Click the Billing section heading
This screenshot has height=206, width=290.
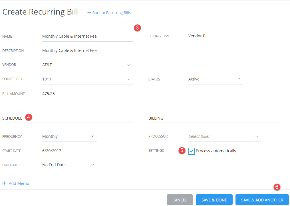(x=156, y=118)
